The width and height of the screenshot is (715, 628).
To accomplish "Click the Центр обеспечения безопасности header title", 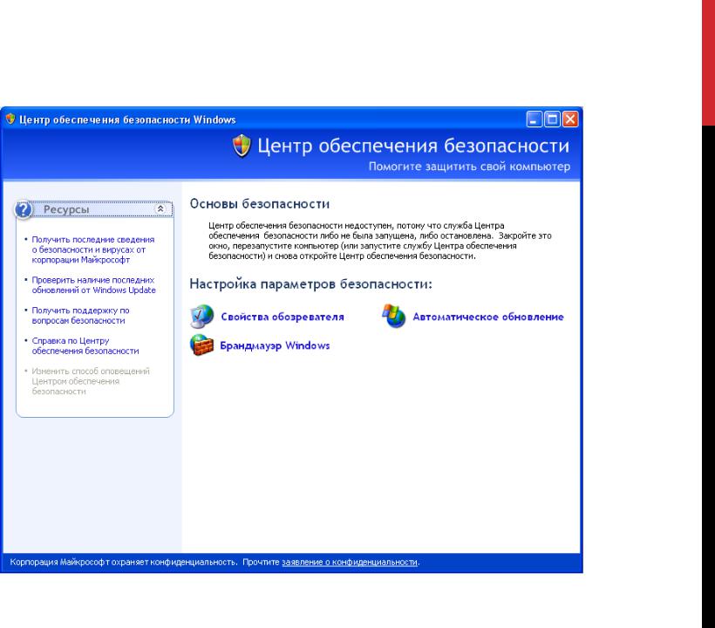I will pyautogui.click(x=413, y=146).
